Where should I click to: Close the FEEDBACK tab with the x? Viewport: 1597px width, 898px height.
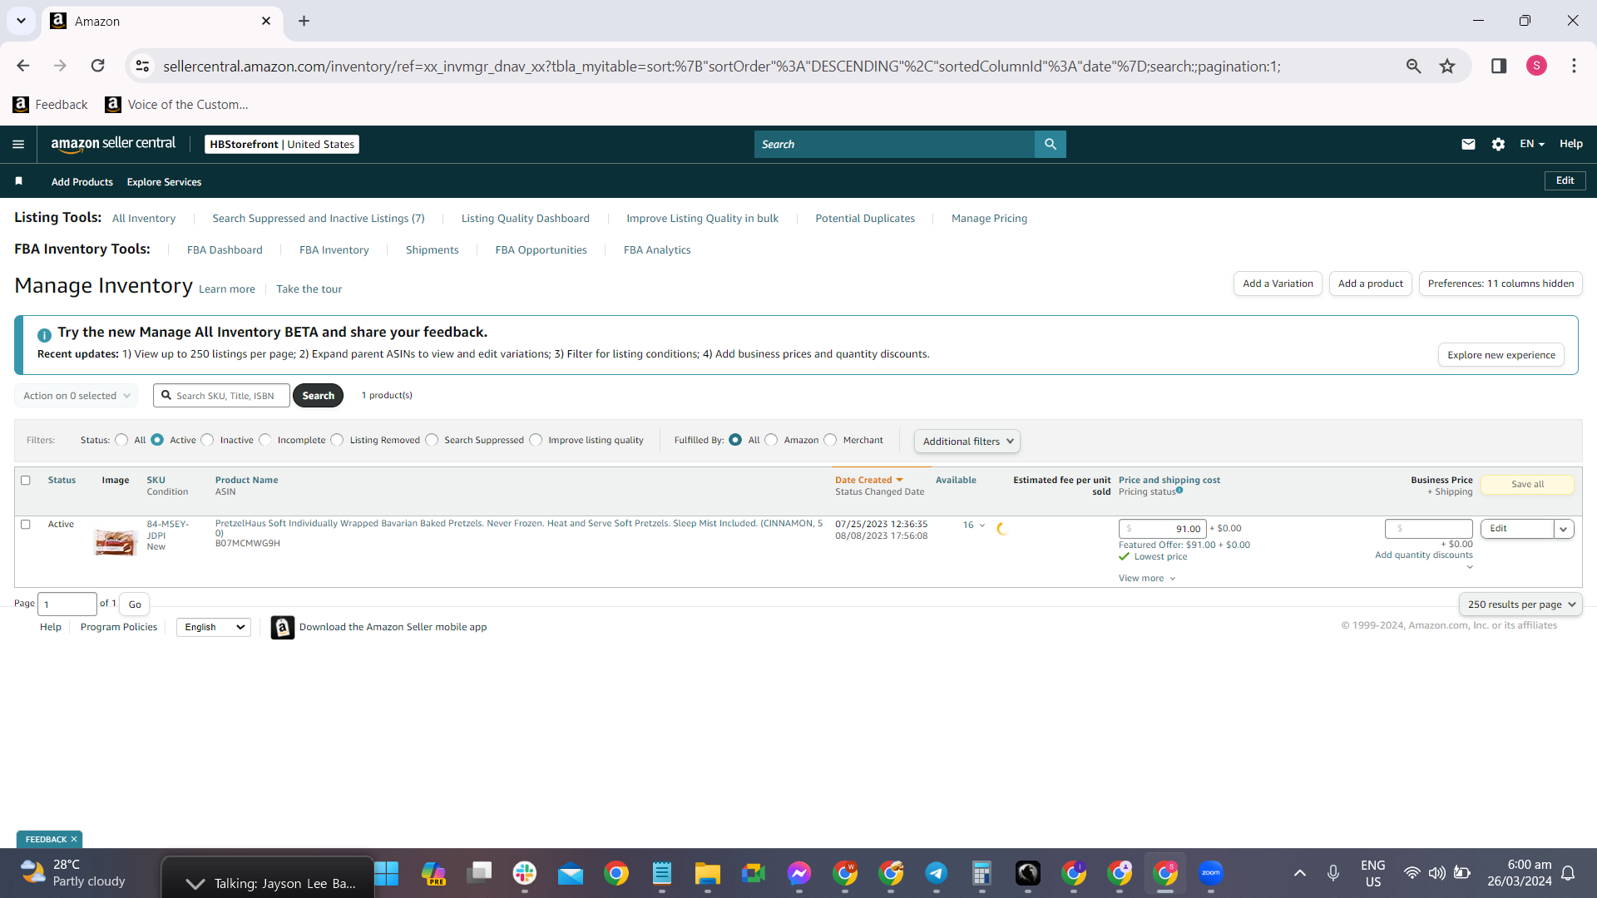pyautogui.click(x=74, y=839)
